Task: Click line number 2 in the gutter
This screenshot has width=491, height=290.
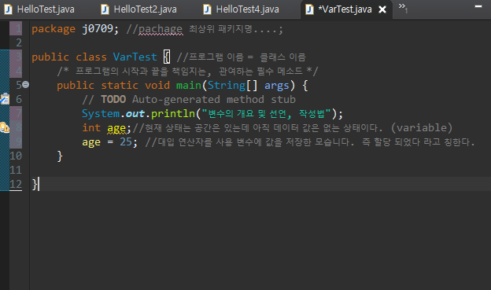Action: [x=19, y=42]
